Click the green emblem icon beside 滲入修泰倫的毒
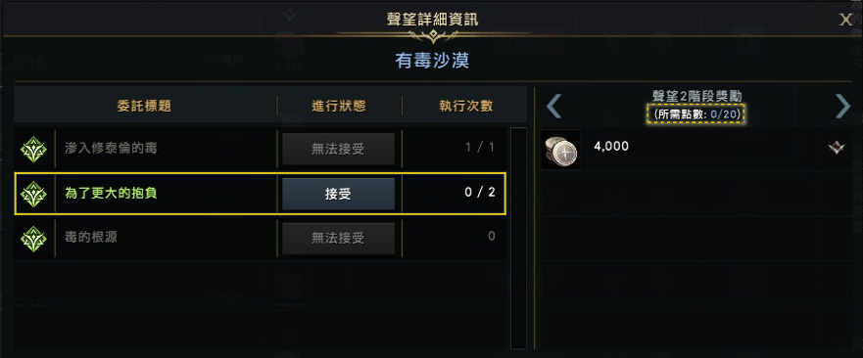 33,149
